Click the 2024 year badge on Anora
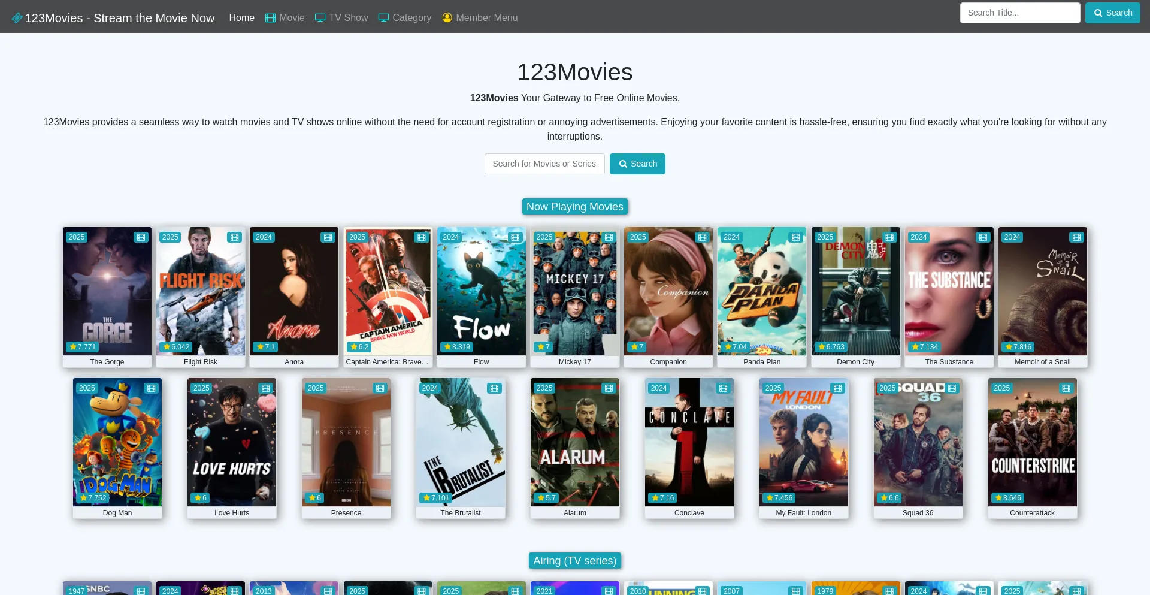The image size is (1150, 595). (x=264, y=237)
